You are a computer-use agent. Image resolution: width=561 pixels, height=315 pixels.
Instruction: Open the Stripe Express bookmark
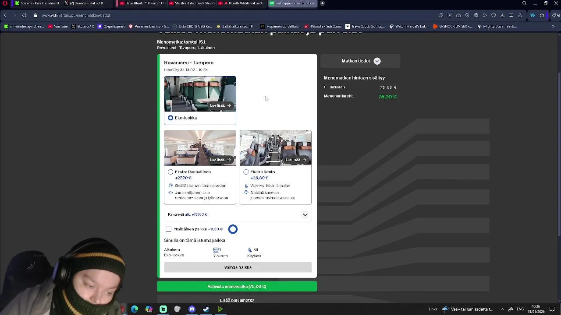(111, 26)
